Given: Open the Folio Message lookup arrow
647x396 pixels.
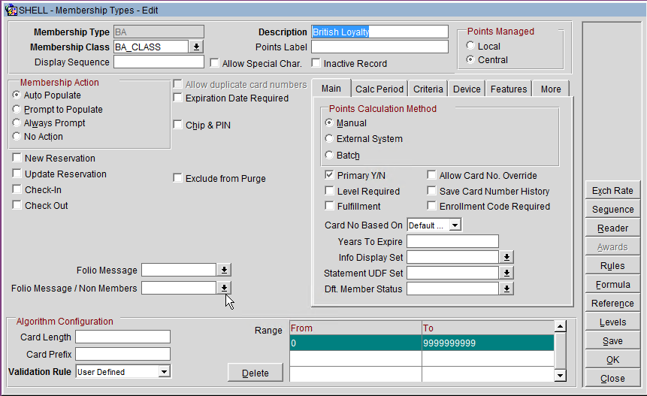Looking at the screenshot, I should point(224,270).
